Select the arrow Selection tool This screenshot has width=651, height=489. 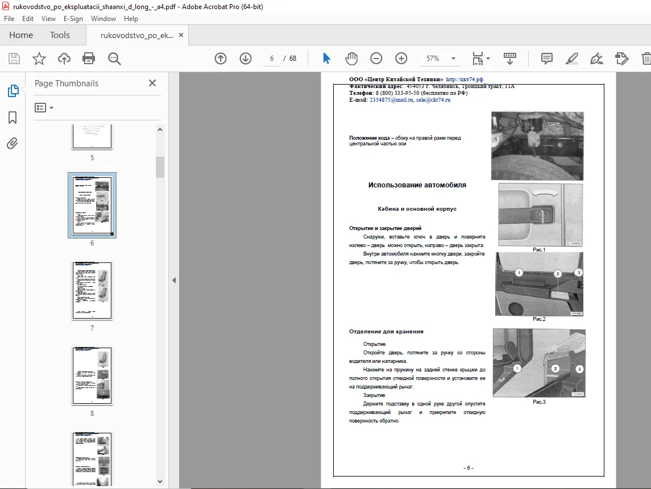point(326,58)
